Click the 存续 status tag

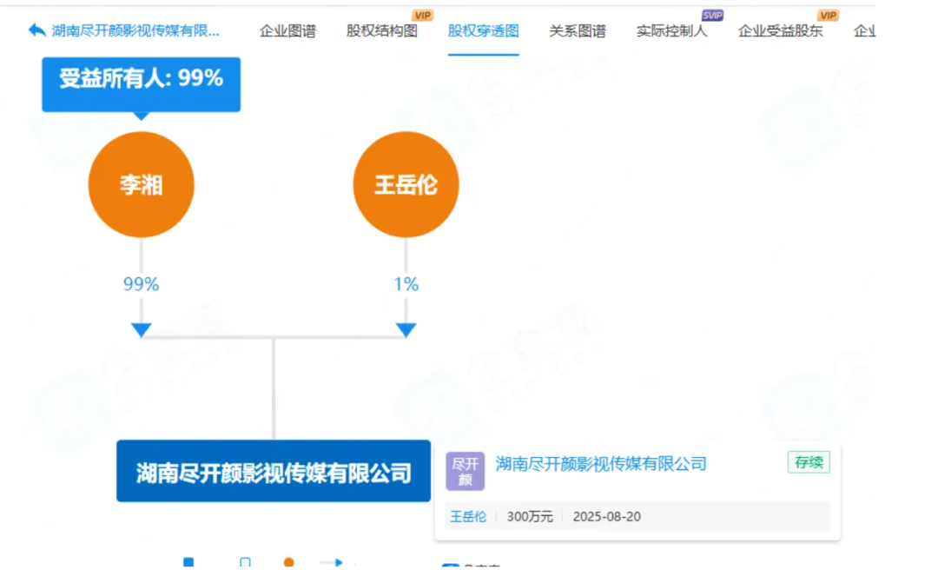[x=808, y=463]
